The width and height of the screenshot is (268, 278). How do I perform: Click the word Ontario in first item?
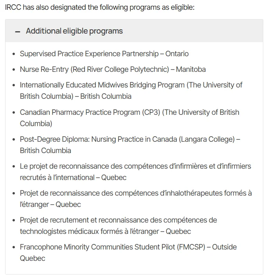click(177, 54)
